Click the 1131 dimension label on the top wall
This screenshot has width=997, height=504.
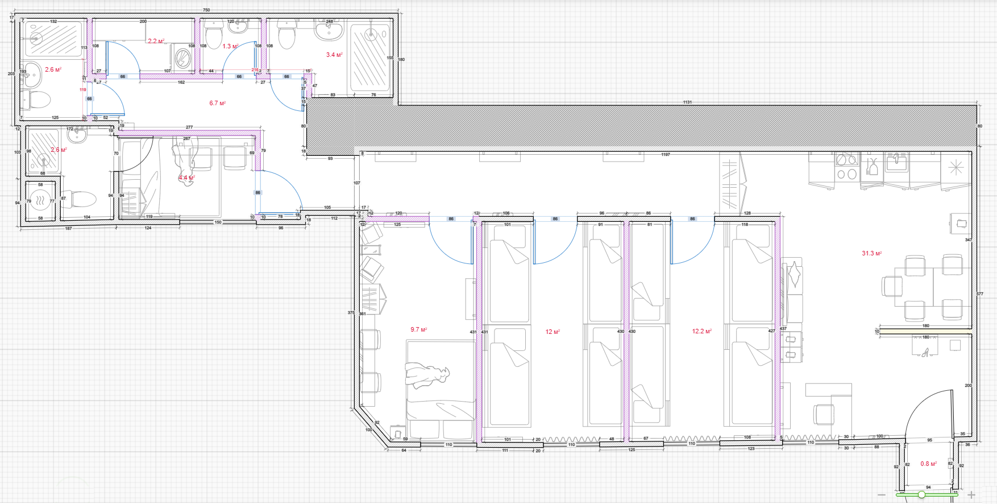[x=687, y=102]
